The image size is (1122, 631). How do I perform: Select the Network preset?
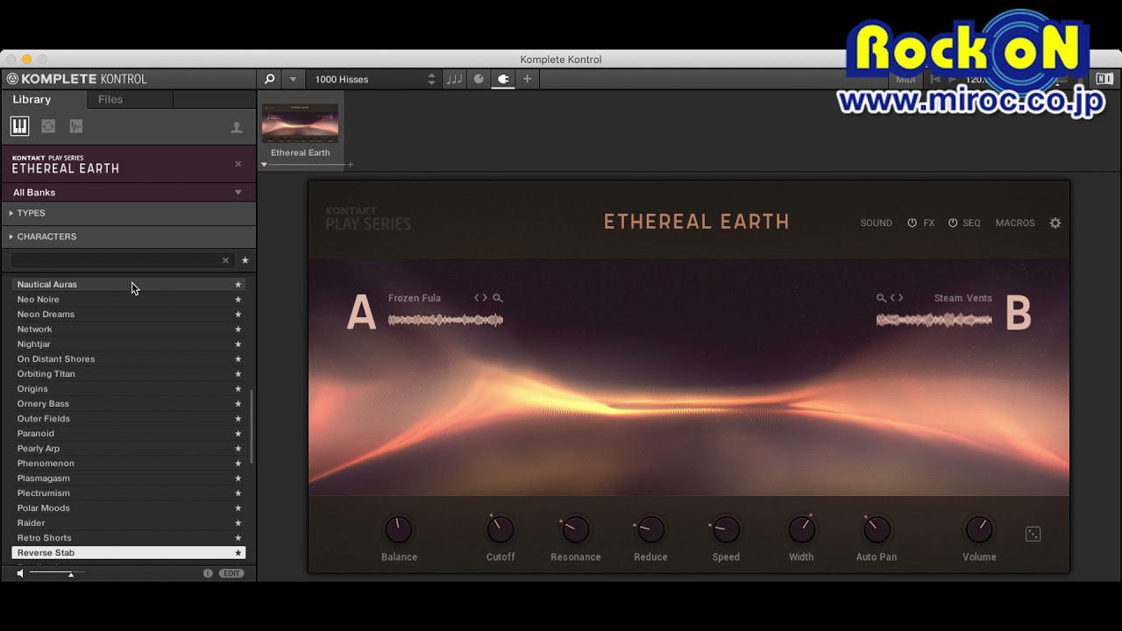coord(128,329)
